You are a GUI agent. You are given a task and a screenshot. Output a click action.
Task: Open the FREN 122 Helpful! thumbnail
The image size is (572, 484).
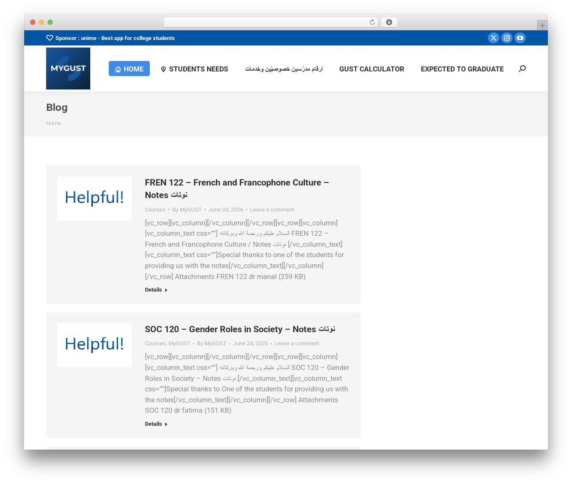tap(94, 198)
